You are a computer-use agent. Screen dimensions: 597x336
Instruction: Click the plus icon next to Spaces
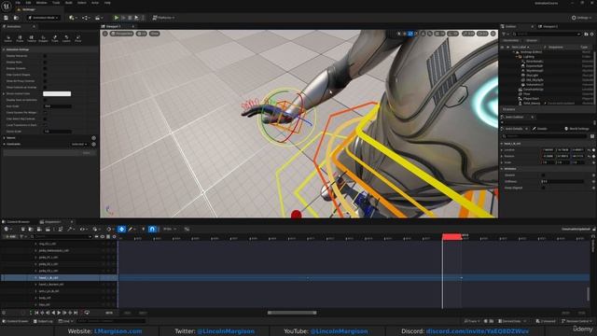click(x=93, y=137)
